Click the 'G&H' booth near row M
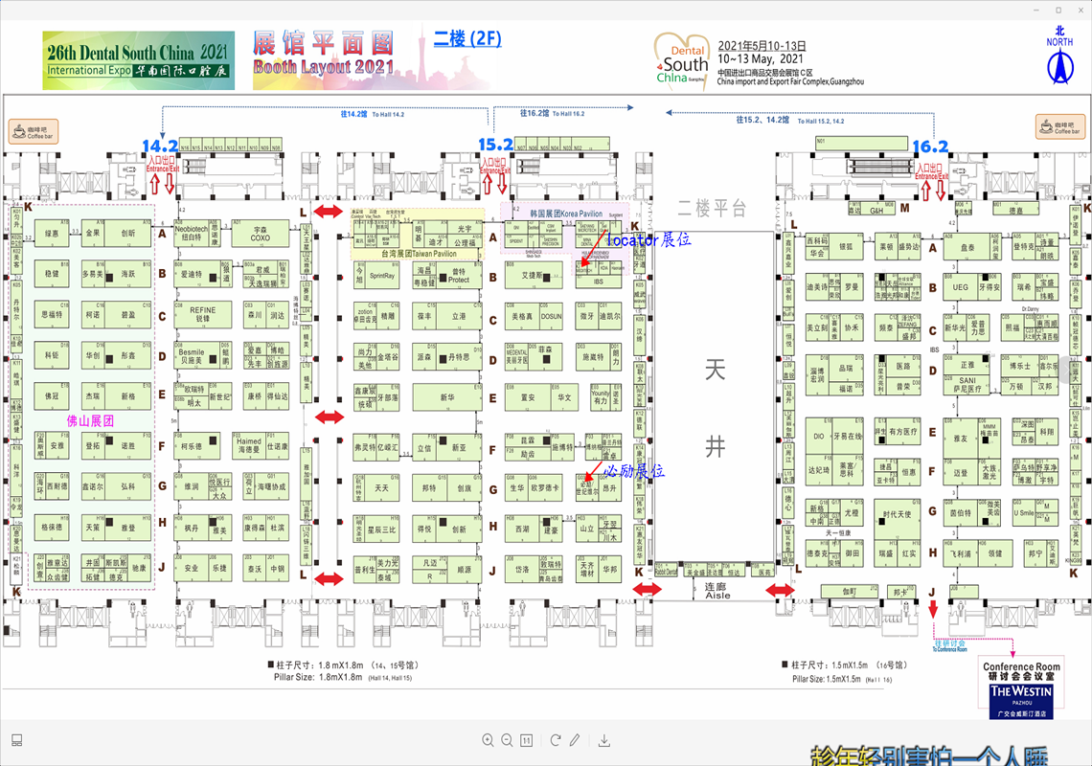The height and width of the screenshot is (766, 1092). [876, 209]
